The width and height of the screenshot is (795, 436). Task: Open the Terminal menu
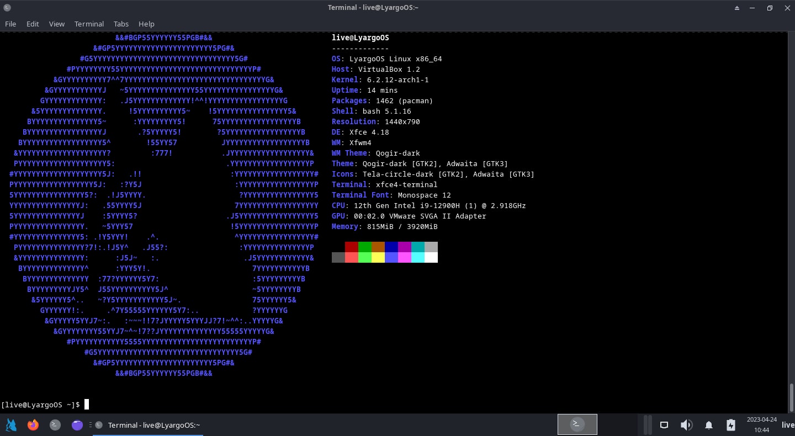point(89,24)
